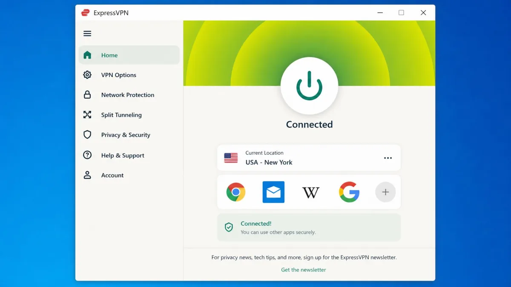Open the VPN Options menu item
This screenshot has width=511, height=287.
(x=129, y=75)
